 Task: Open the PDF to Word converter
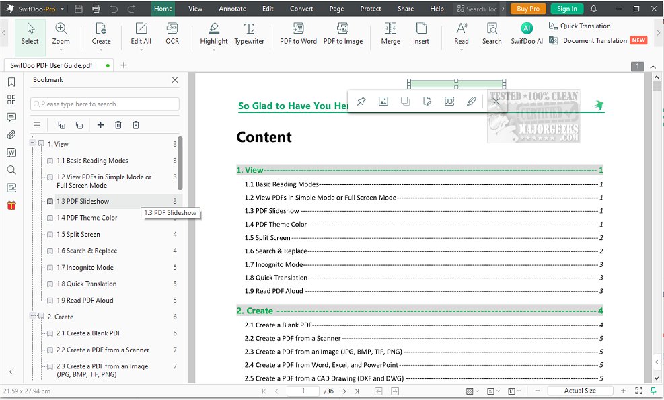pyautogui.click(x=298, y=32)
